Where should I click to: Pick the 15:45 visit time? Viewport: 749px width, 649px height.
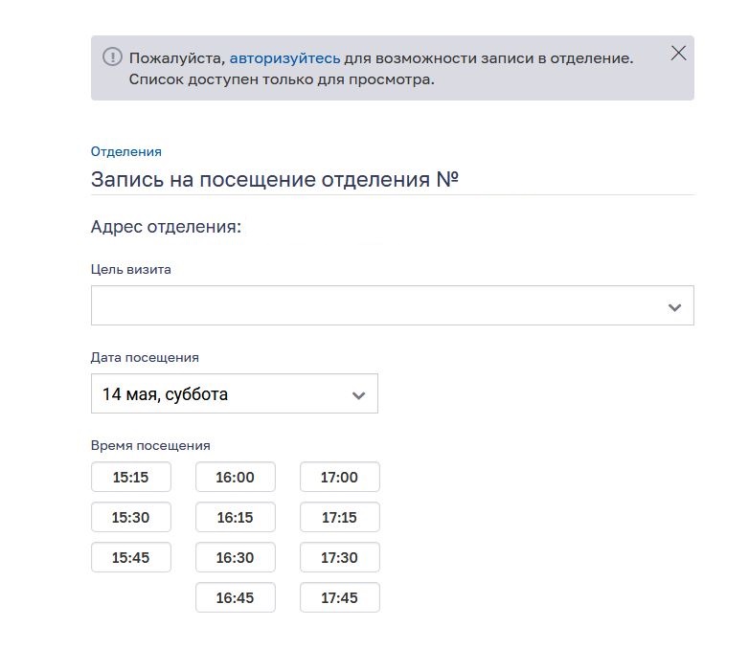131,557
